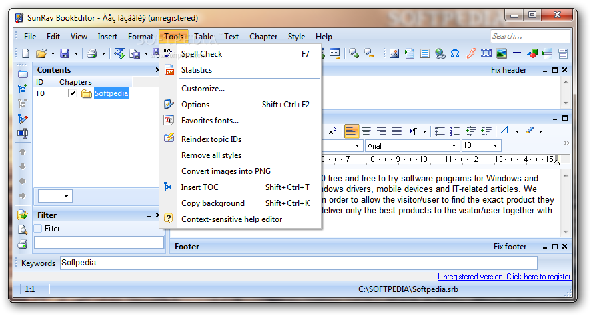Click the compile funnel toolbar icon
Image resolution: width=591 pixels, height=316 pixels.
click(x=119, y=53)
